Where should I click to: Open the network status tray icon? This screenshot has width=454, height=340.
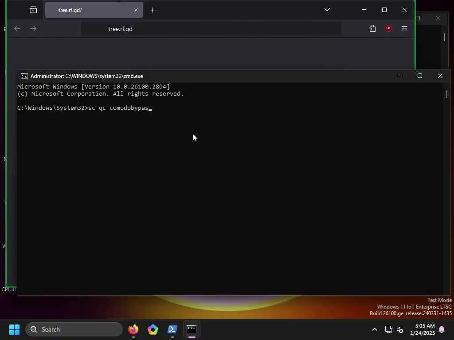point(388,329)
